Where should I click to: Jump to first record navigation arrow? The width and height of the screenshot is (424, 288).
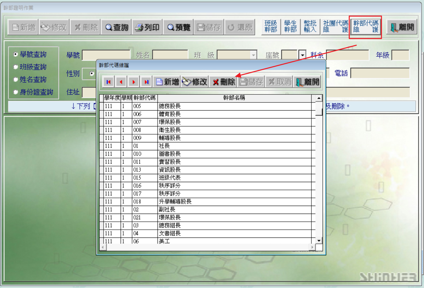(x=108, y=82)
